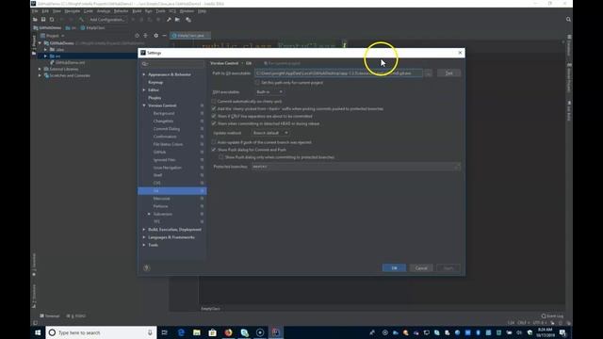Select Perforce settings page

(160, 206)
